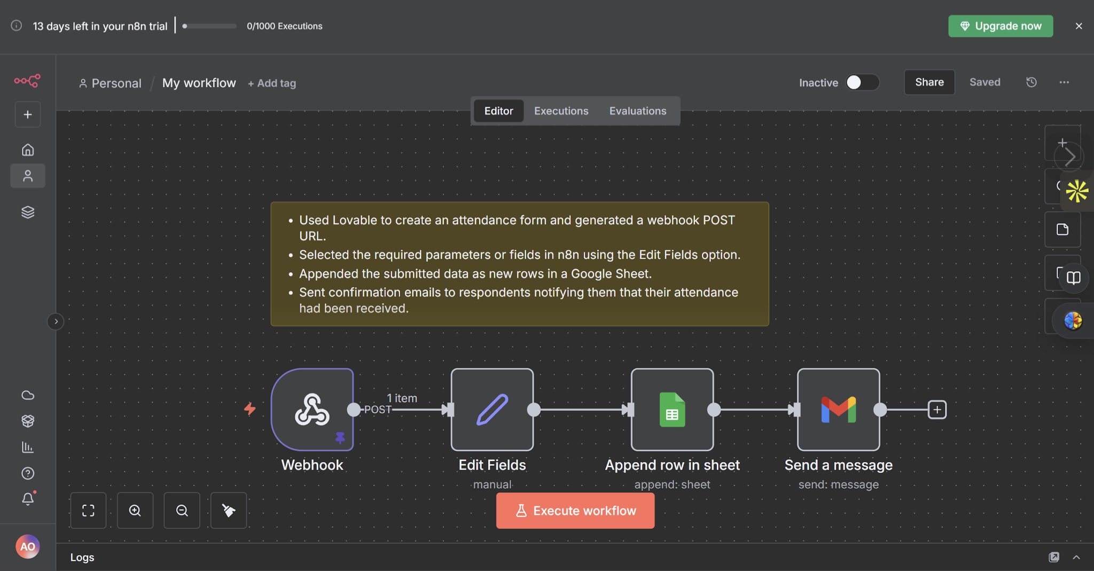Image resolution: width=1094 pixels, height=571 pixels.
Task: Add a node after Send a message
Action: point(937,410)
